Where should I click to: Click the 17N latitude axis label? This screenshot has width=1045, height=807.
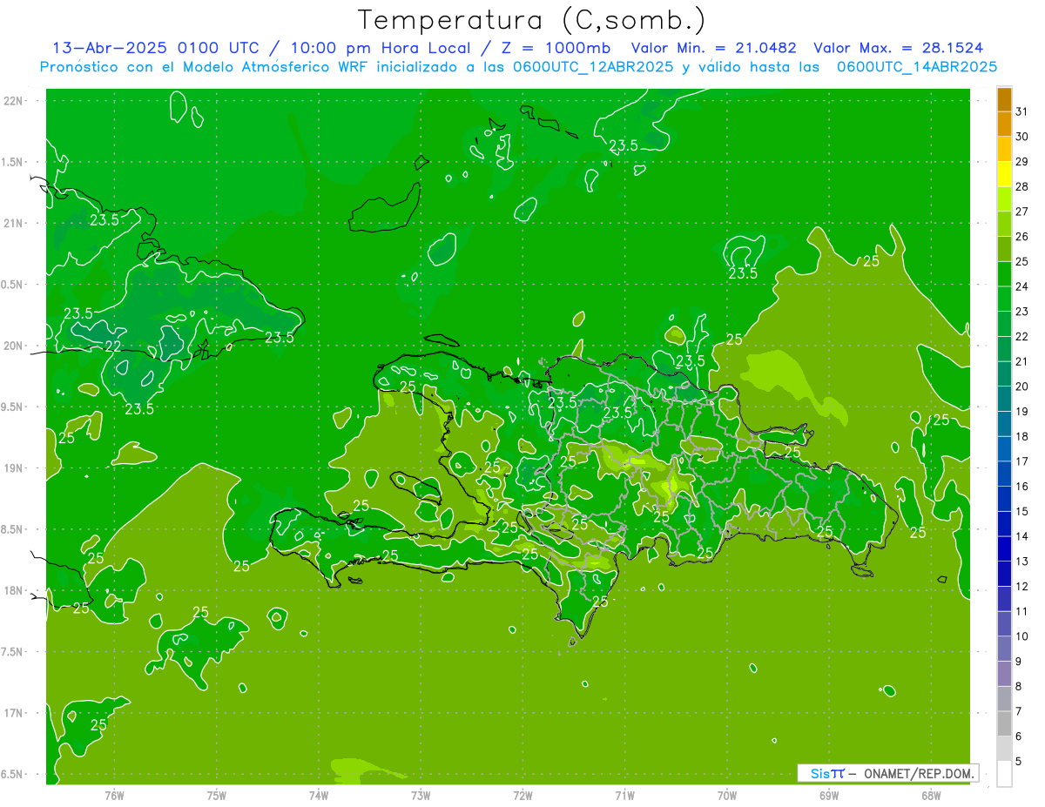click(13, 713)
